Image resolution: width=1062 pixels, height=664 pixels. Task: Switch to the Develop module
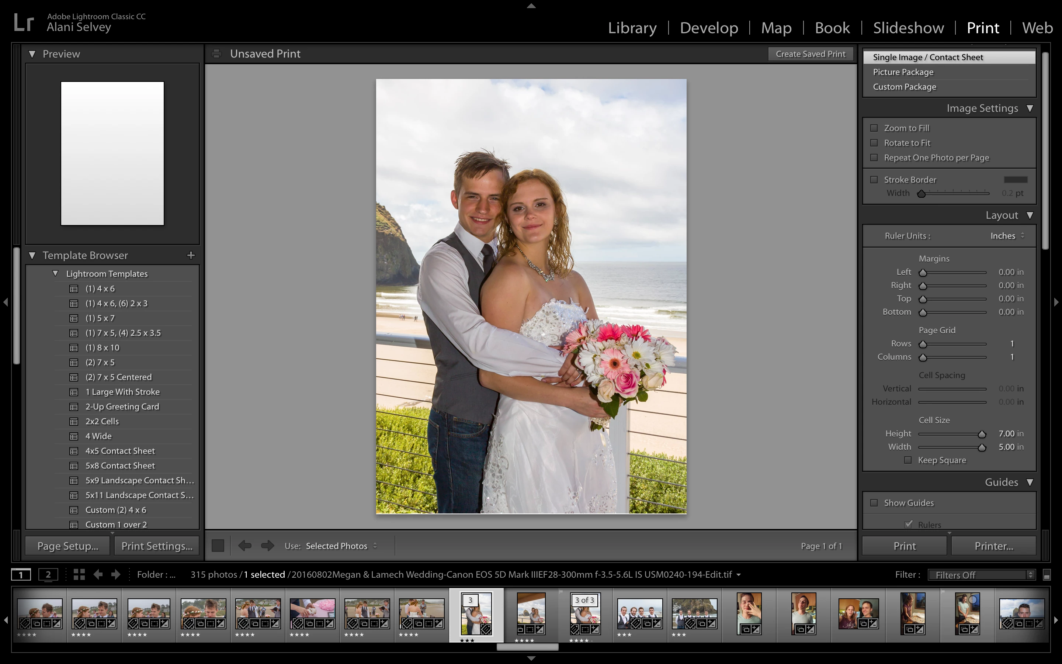click(x=709, y=28)
